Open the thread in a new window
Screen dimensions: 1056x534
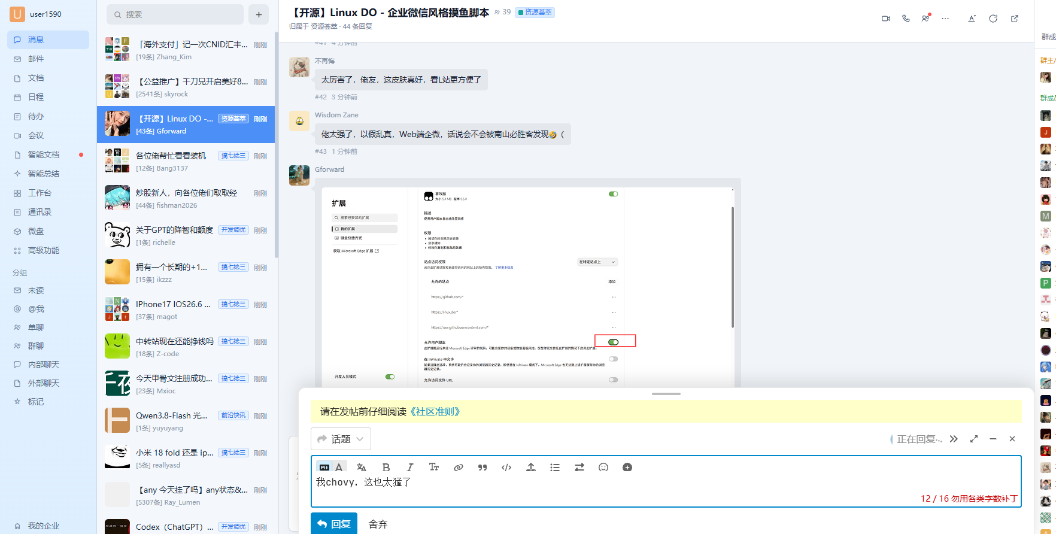[x=1015, y=19]
